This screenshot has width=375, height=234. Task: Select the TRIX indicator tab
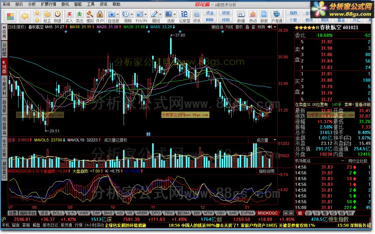pyautogui.click(x=169, y=213)
